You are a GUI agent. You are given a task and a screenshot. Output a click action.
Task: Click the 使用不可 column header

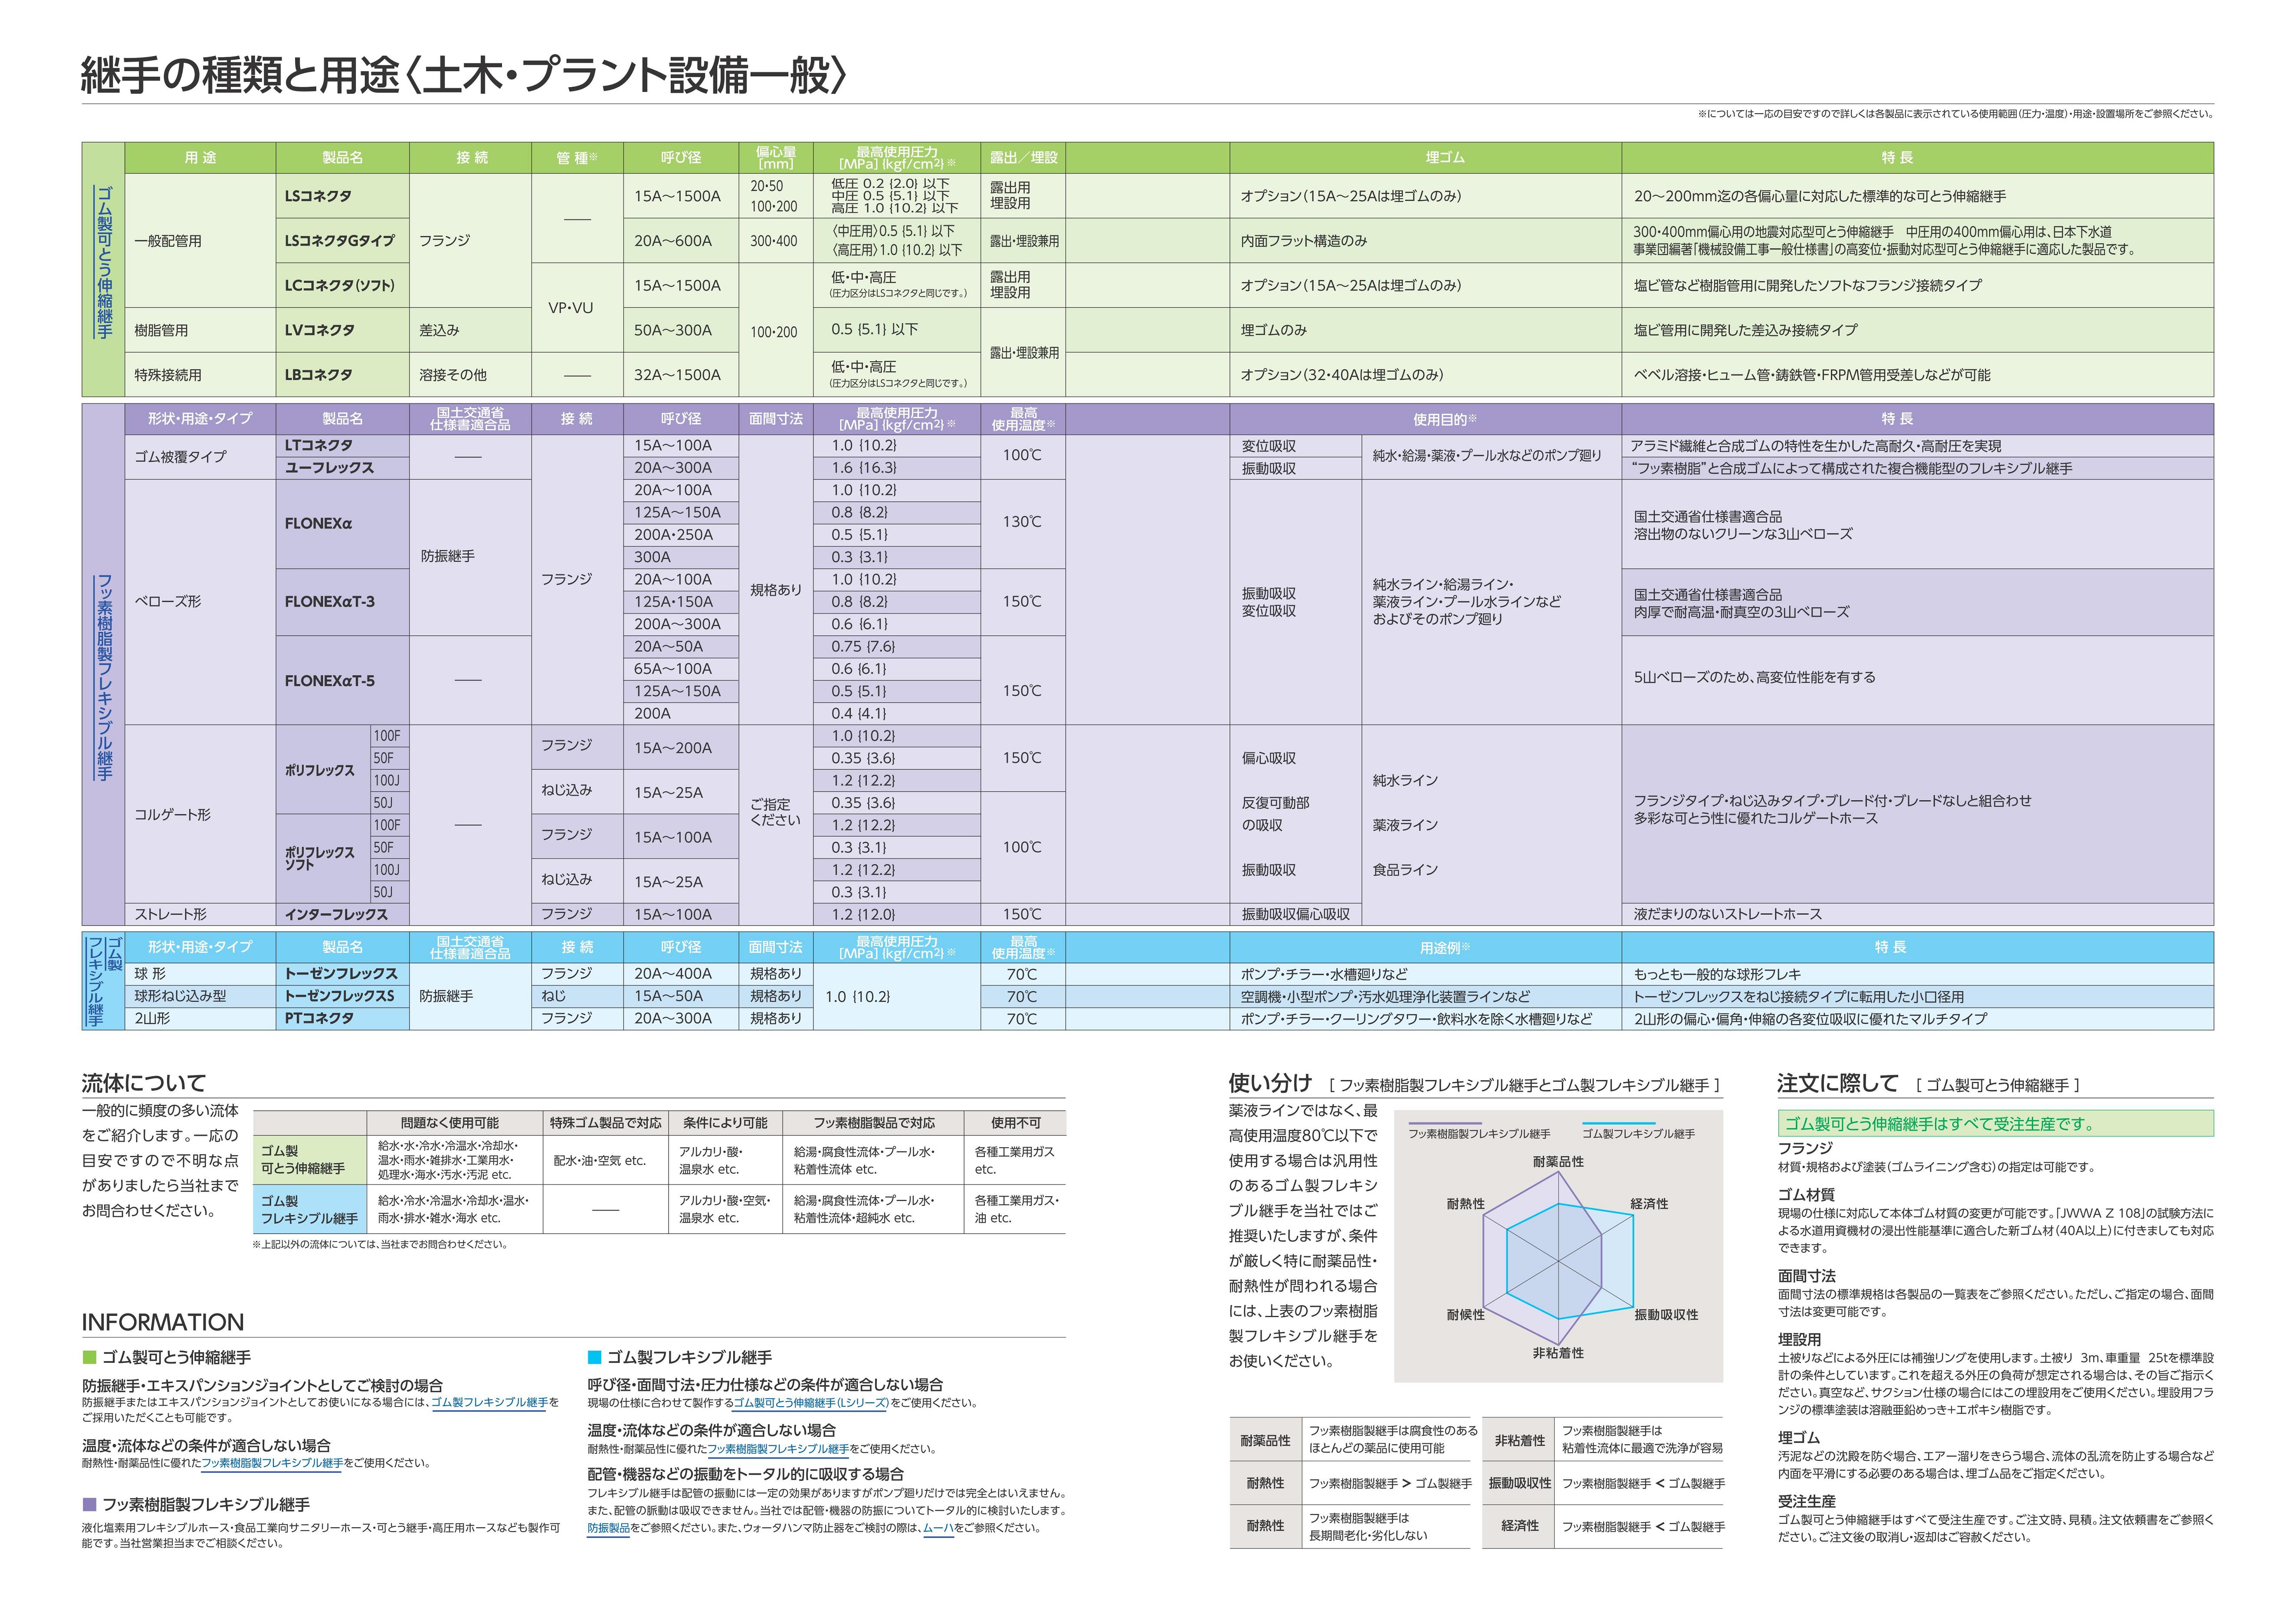pyautogui.click(x=1015, y=1123)
